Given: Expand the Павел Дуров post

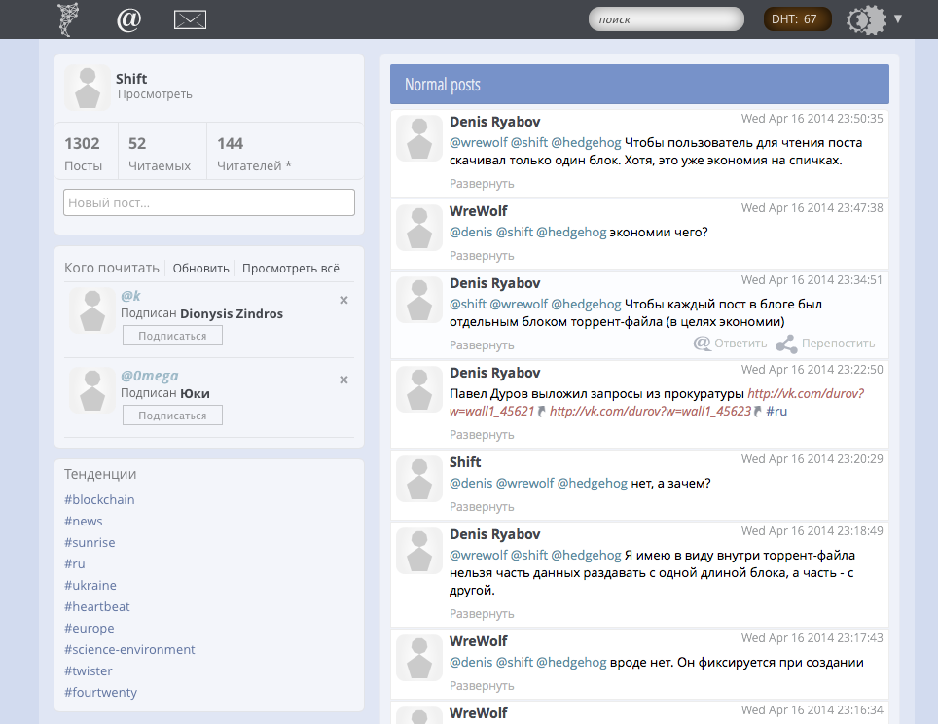Looking at the screenshot, I should tap(482, 435).
